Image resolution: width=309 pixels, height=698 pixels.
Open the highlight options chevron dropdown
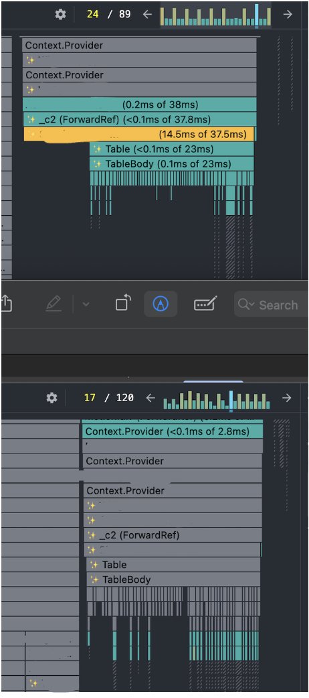click(86, 304)
